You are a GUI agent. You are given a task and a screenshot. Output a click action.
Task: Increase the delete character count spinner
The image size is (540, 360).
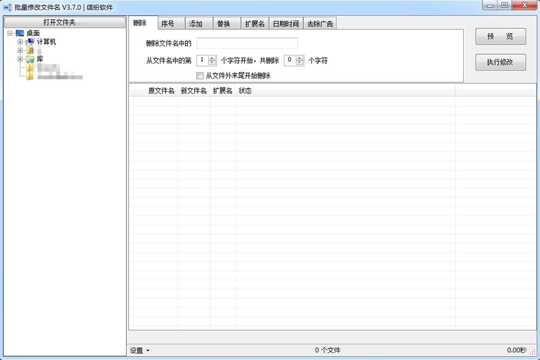coord(300,58)
